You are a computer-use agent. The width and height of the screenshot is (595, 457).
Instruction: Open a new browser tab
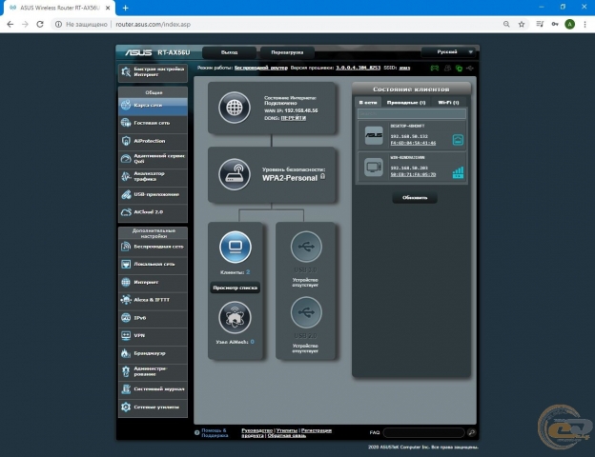[125, 8]
